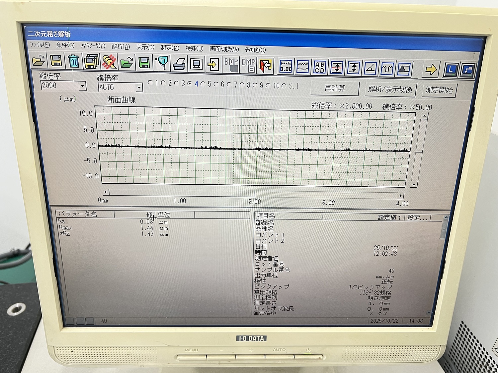Image resolution: width=498 pixels, height=373 pixels.
Task: Open the 測定(M) menu
Action: 170,48
